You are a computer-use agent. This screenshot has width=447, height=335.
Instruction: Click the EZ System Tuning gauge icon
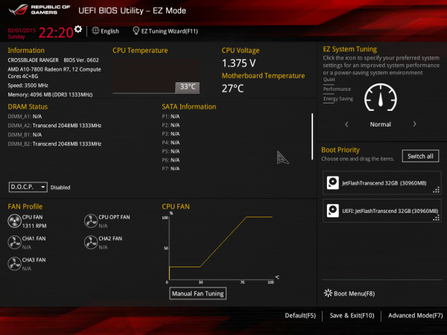click(x=381, y=98)
